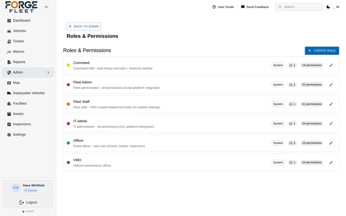Open the Metrics menu item
Image resolution: width=346 pixels, height=216 pixels.
[x=28, y=52]
